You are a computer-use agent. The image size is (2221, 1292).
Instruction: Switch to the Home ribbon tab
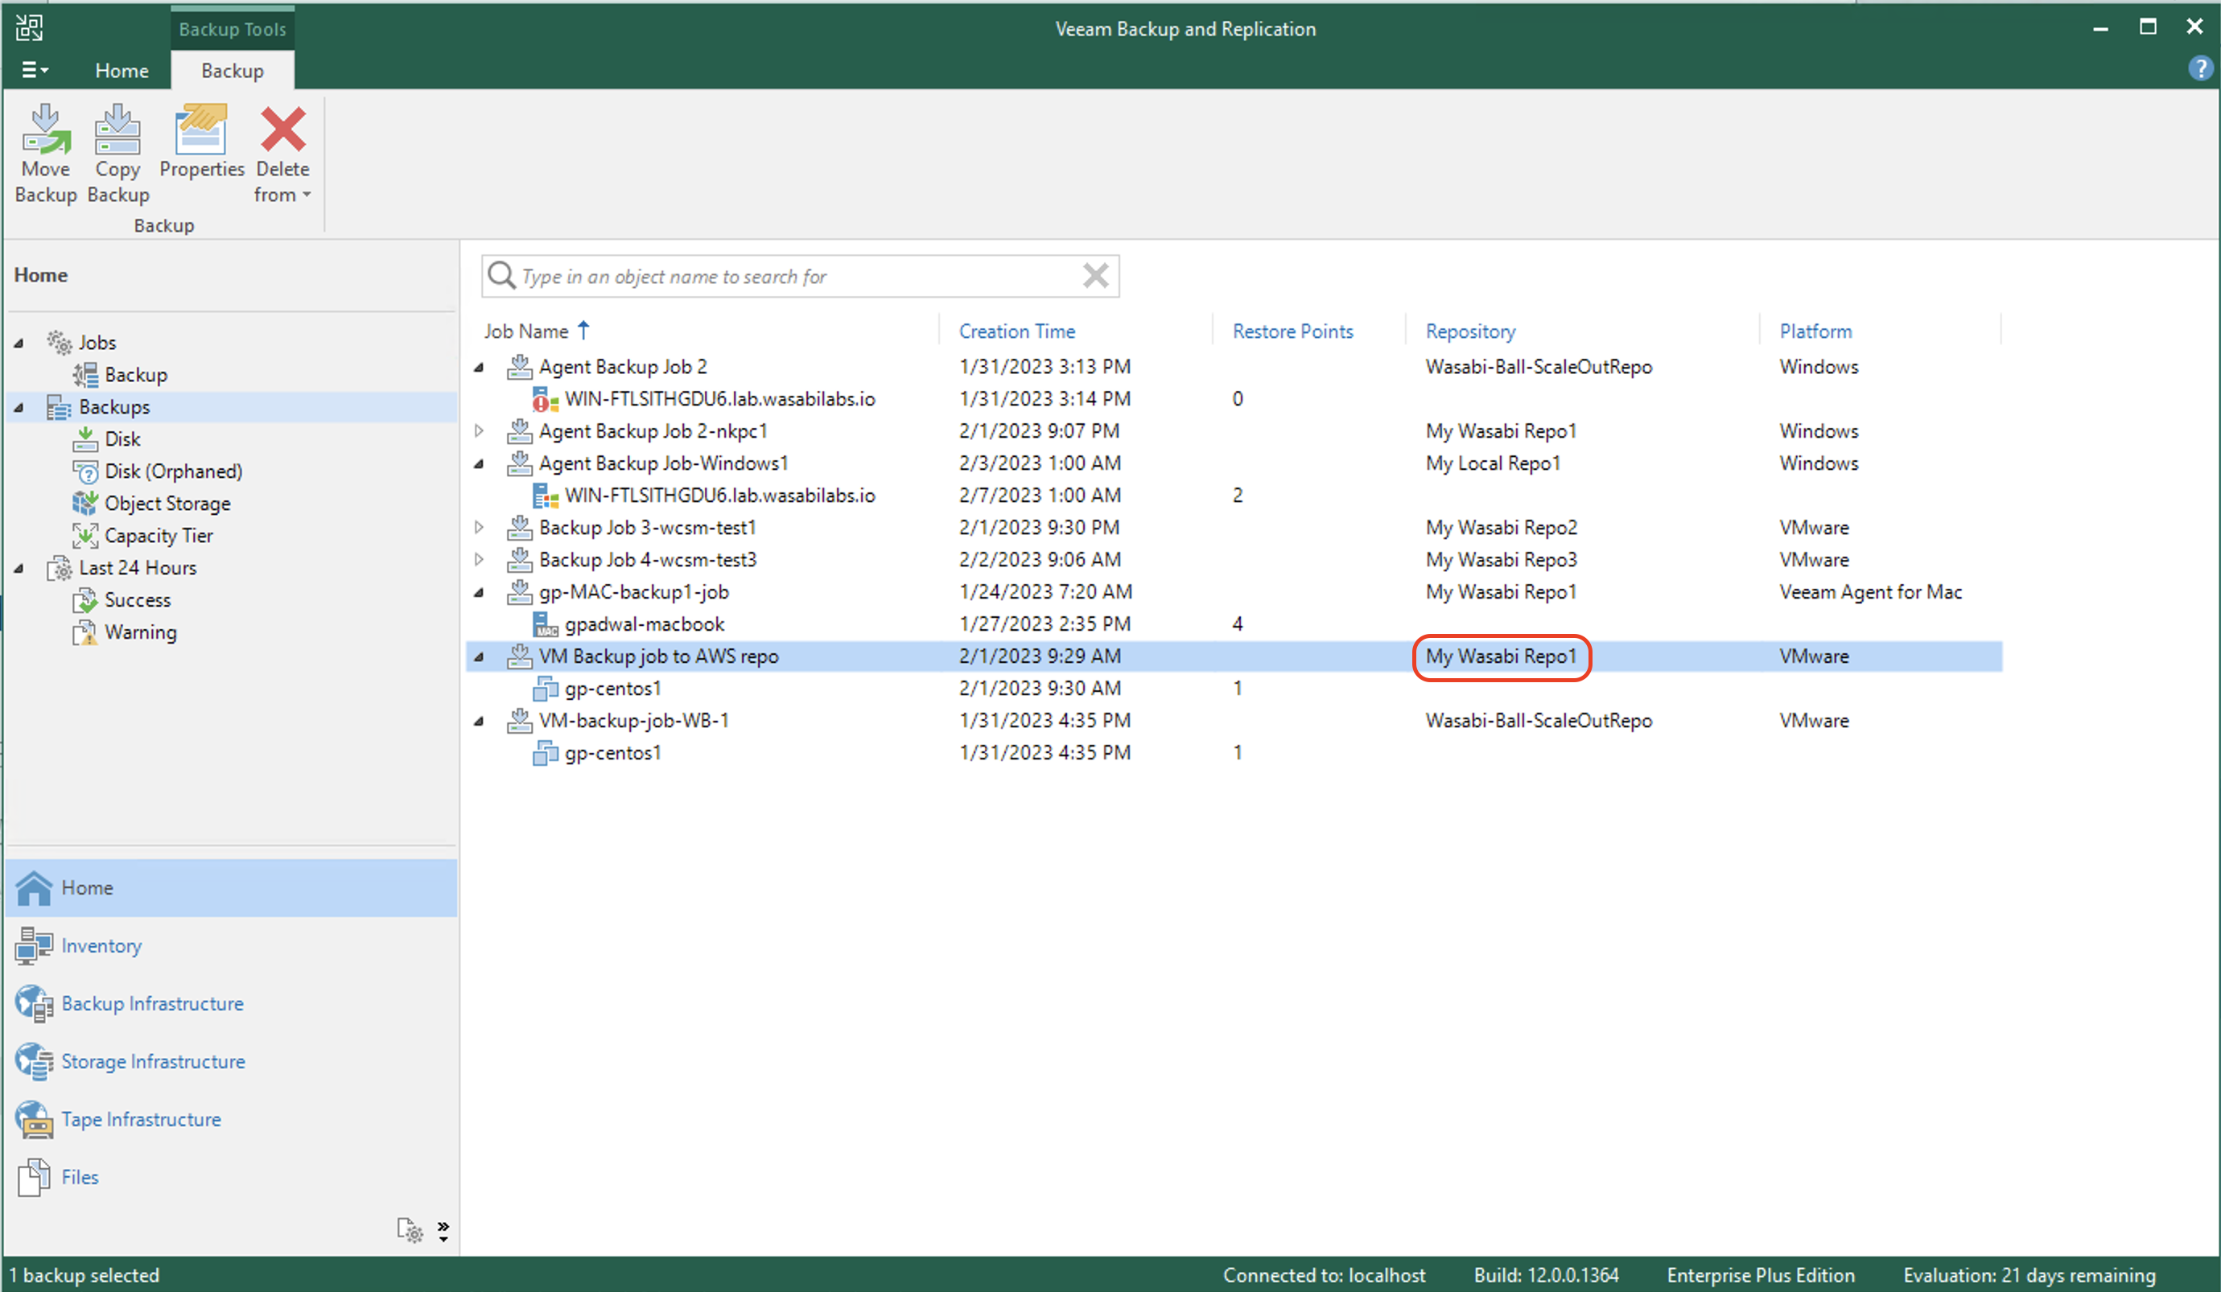point(122,71)
